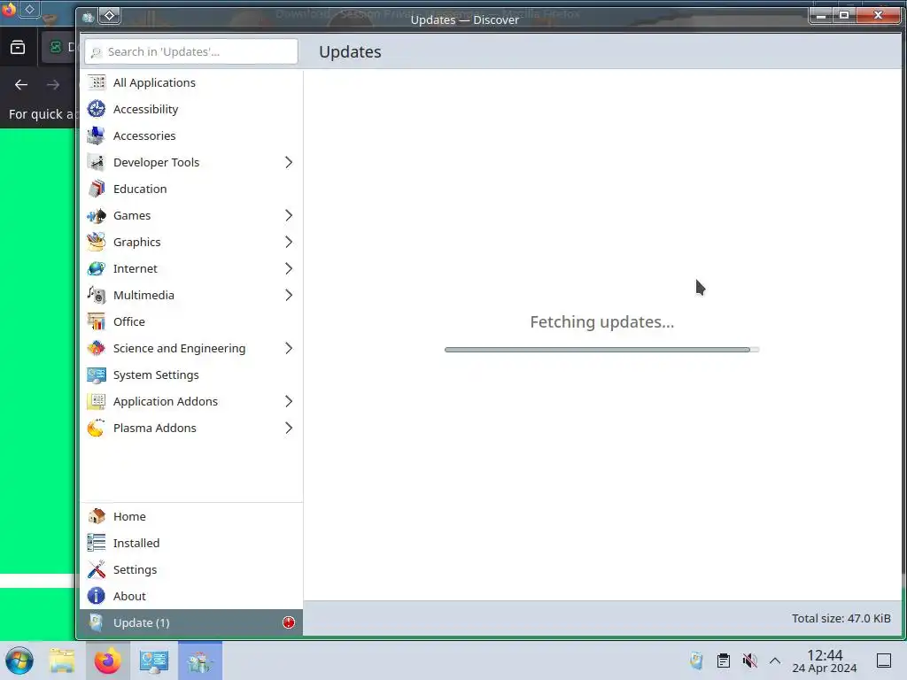
Task: Click the Application Addons icon
Action: pyautogui.click(x=96, y=402)
